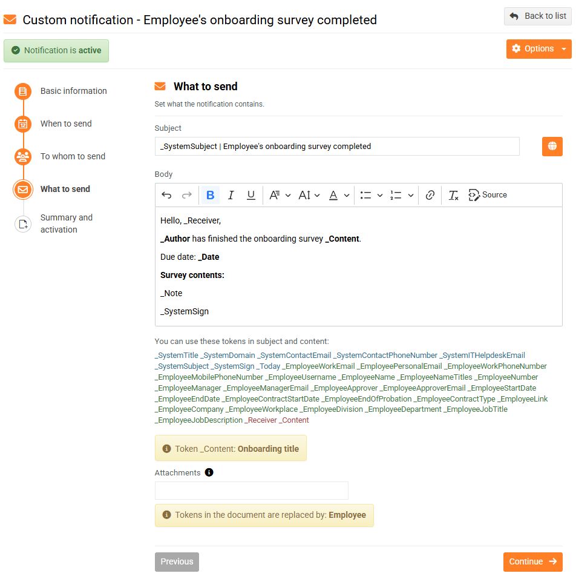
Task: Open the font color picker
Action: [339, 195]
